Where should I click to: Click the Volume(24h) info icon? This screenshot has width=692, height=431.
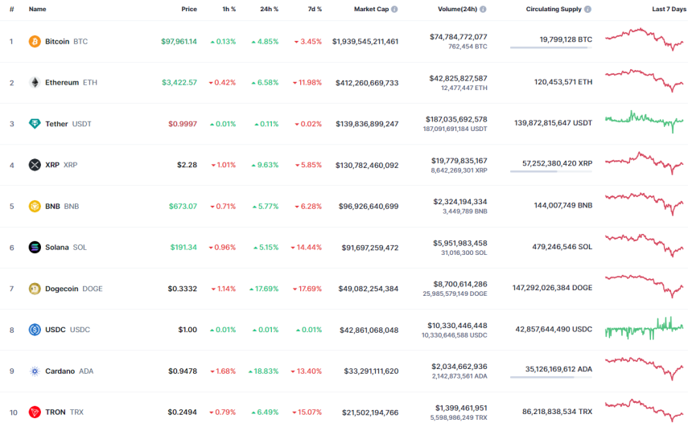483,10
